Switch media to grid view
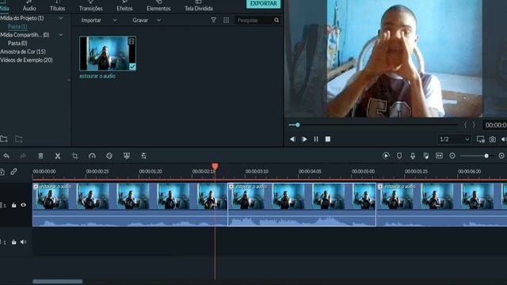This screenshot has height=285, width=507. tap(226, 20)
